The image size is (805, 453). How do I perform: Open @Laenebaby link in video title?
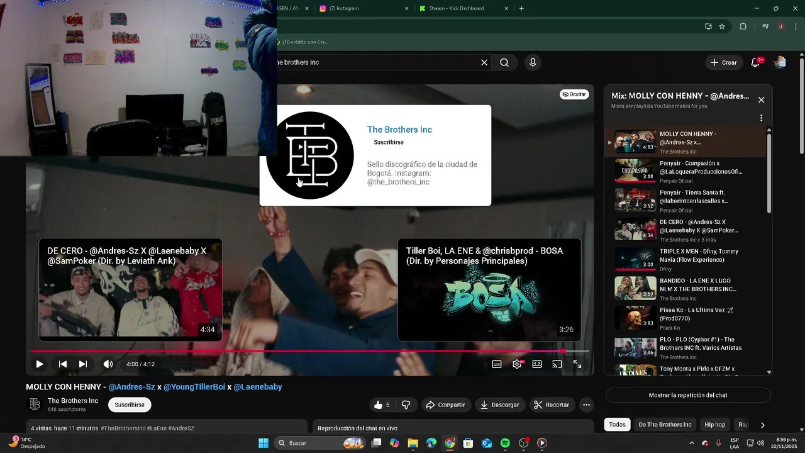pyautogui.click(x=258, y=387)
